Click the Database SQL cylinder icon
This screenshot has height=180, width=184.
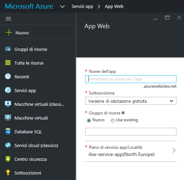click(x=8, y=131)
